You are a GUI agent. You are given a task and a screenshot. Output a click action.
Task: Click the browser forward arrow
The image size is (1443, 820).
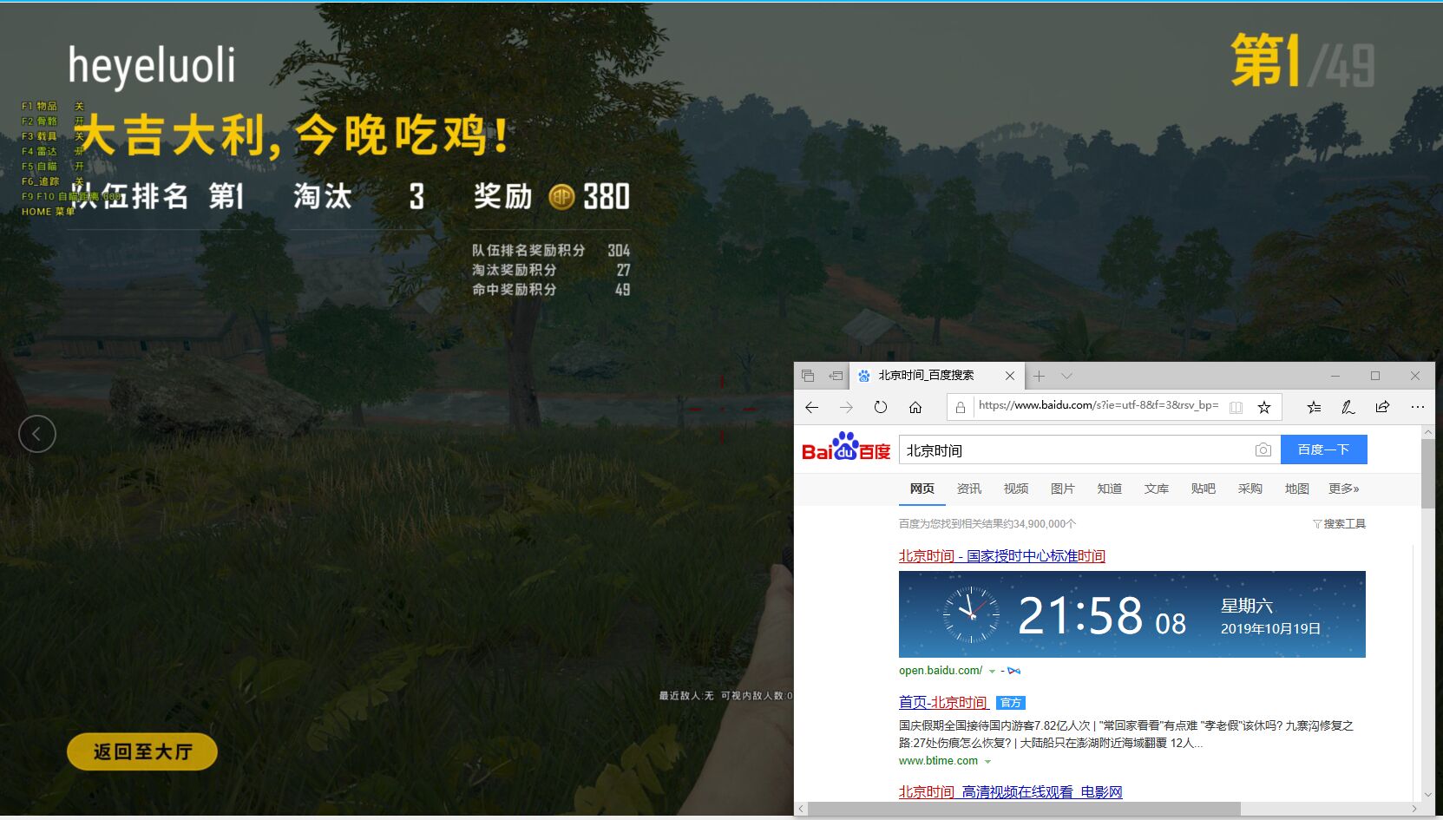point(846,407)
